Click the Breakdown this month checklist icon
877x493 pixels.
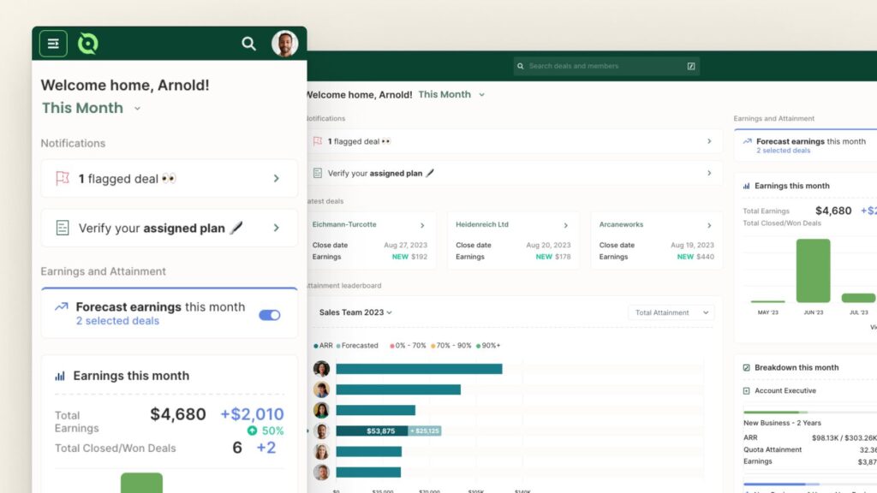pyautogui.click(x=746, y=368)
